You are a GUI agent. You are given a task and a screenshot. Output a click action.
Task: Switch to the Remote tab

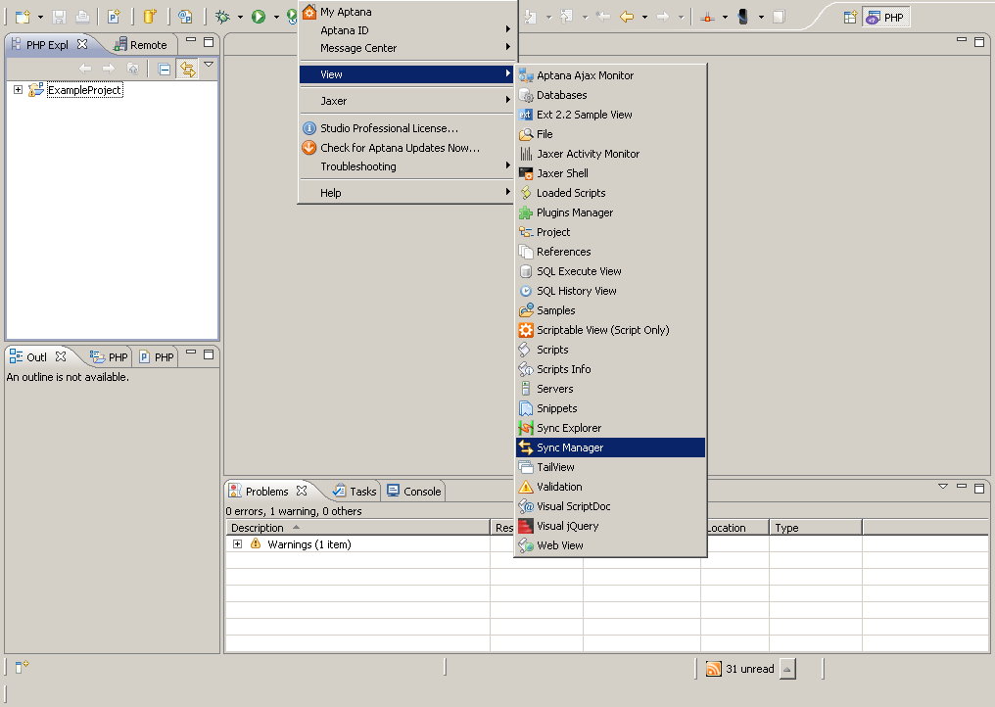click(x=140, y=44)
